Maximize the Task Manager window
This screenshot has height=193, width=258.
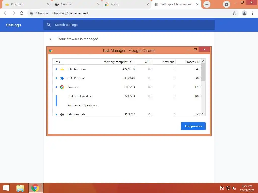pyautogui.click(x=195, y=50)
